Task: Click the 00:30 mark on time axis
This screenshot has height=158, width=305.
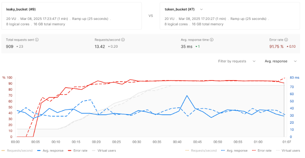Action: [x=136, y=143]
